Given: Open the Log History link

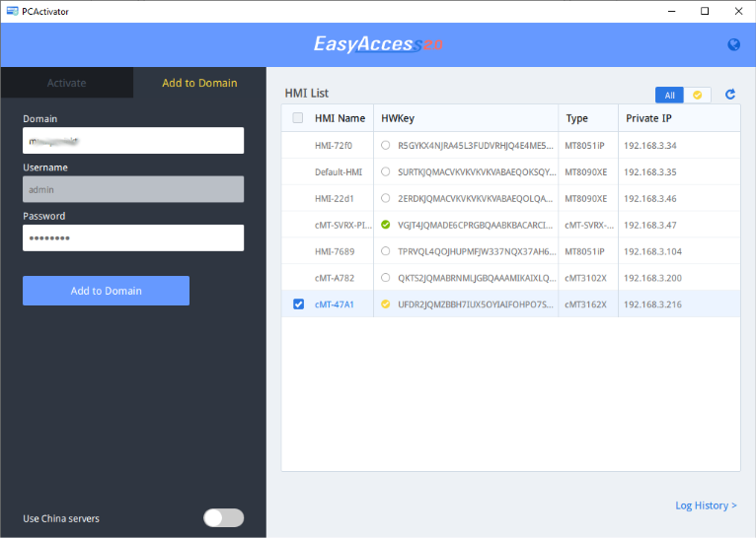Looking at the screenshot, I should pos(706,505).
